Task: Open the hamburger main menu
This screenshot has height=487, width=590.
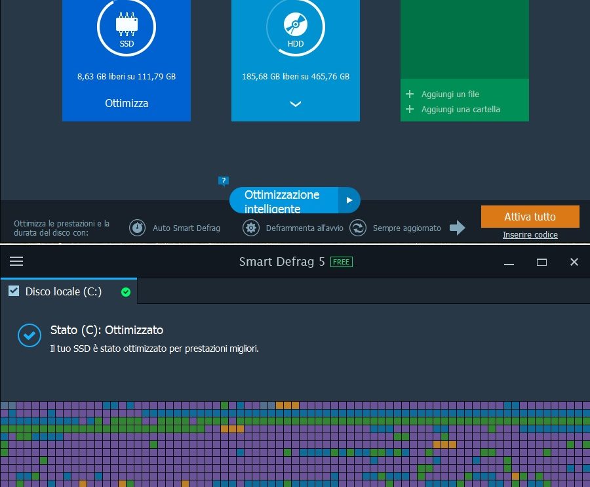Action: (x=16, y=261)
